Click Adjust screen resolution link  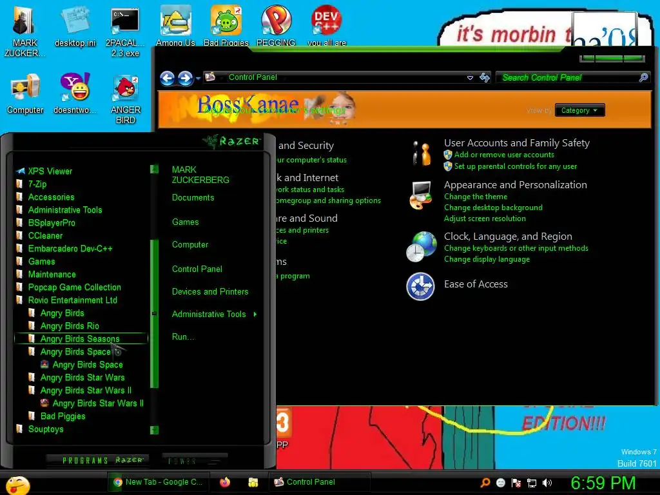(x=485, y=218)
